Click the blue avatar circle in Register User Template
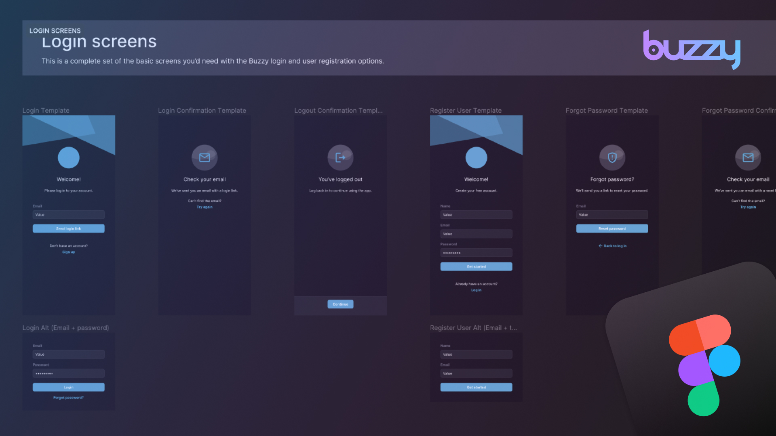Screen dimensions: 776x436 coord(476,157)
